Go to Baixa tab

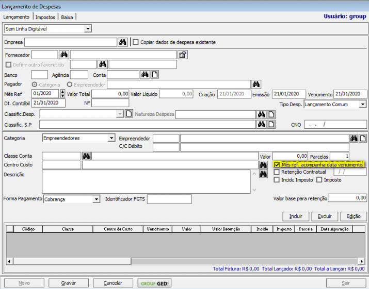(67, 17)
